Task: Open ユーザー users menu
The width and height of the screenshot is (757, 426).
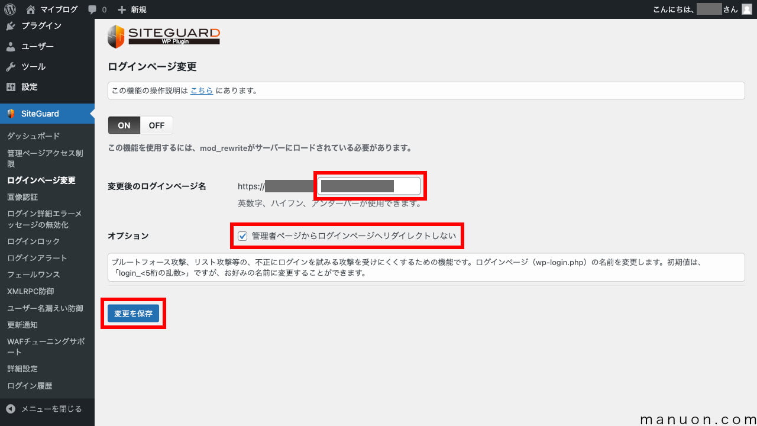Action: (x=37, y=46)
